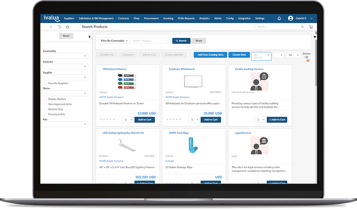The height and width of the screenshot is (210, 357).
Task: Open the side cart tab icon
Action: (315, 37)
